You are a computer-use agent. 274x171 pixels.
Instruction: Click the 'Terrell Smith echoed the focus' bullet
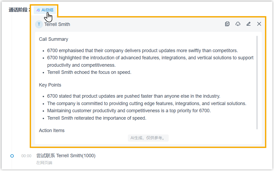(x=89, y=72)
